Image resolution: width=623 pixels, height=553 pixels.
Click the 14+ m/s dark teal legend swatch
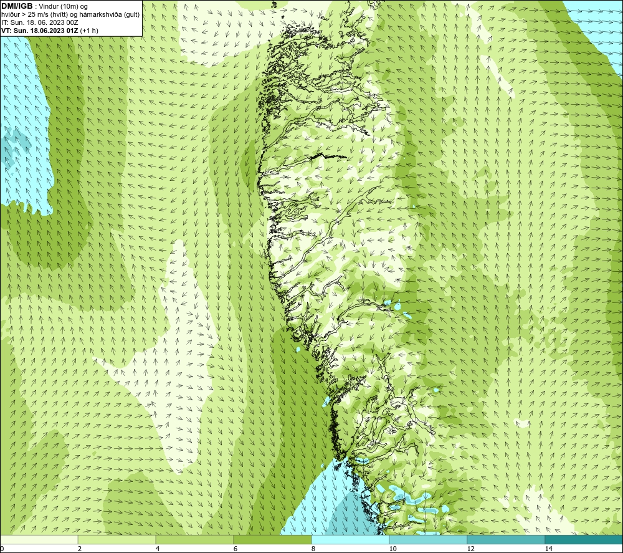584,540
